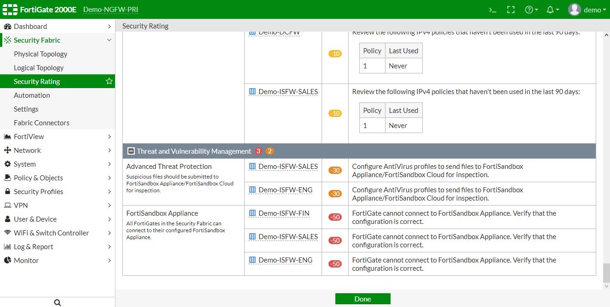
Task: Collapse Threat and Vulnerability Management section
Action: [x=131, y=151]
